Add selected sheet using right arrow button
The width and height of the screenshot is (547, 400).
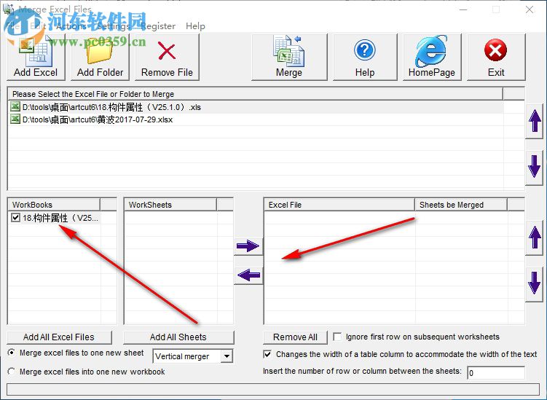click(x=248, y=246)
